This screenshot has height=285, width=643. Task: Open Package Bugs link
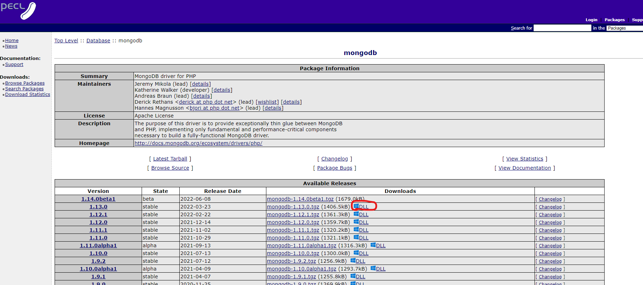coord(335,168)
